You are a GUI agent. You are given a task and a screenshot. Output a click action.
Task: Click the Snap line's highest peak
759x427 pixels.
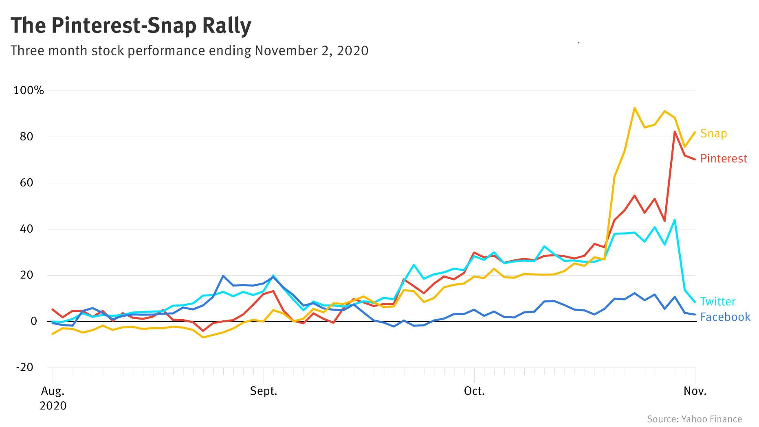click(634, 108)
